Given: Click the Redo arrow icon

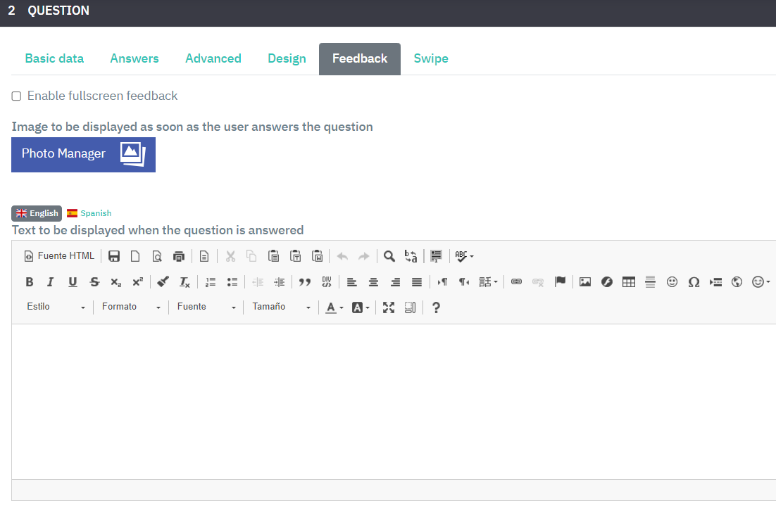Looking at the screenshot, I should (364, 255).
